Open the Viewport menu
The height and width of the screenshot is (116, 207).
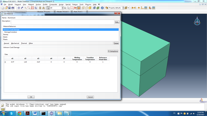18,4
